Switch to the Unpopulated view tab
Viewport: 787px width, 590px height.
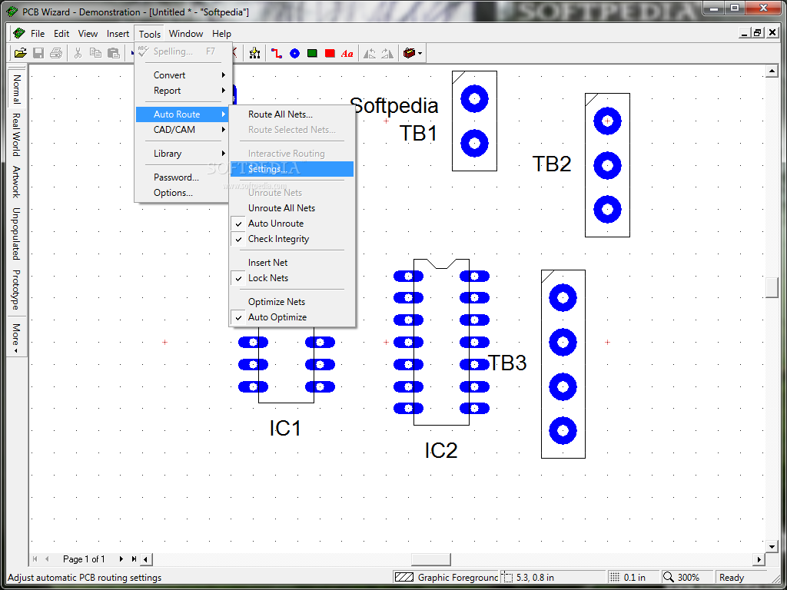[x=17, y=234]
